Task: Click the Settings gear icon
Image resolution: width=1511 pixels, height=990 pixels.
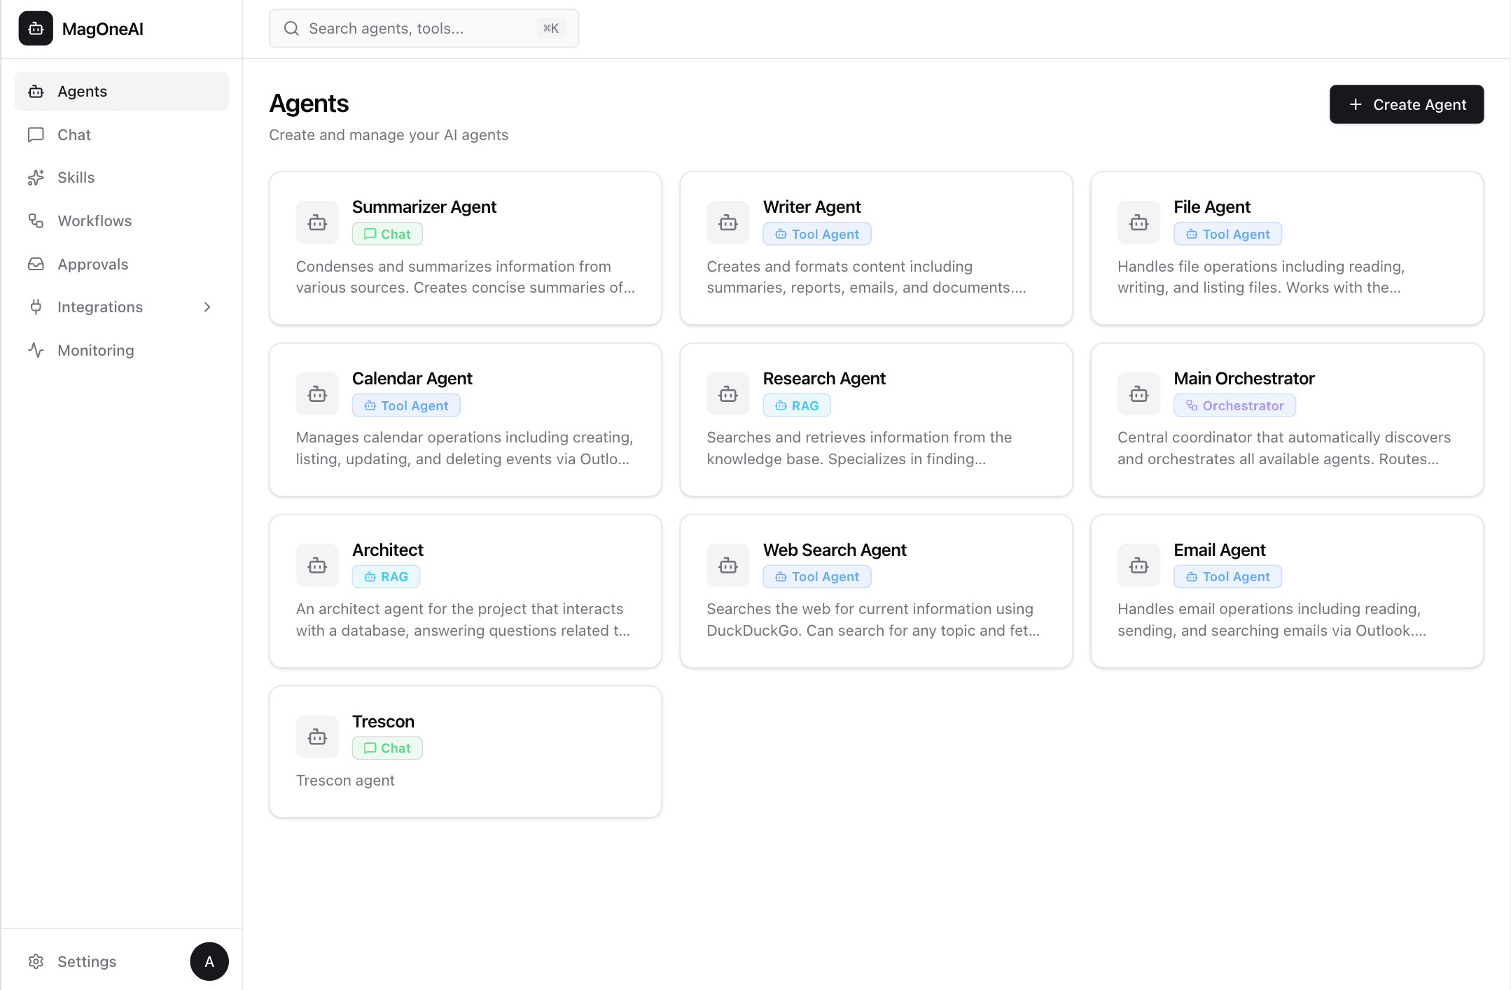Action: coord(36,961)
